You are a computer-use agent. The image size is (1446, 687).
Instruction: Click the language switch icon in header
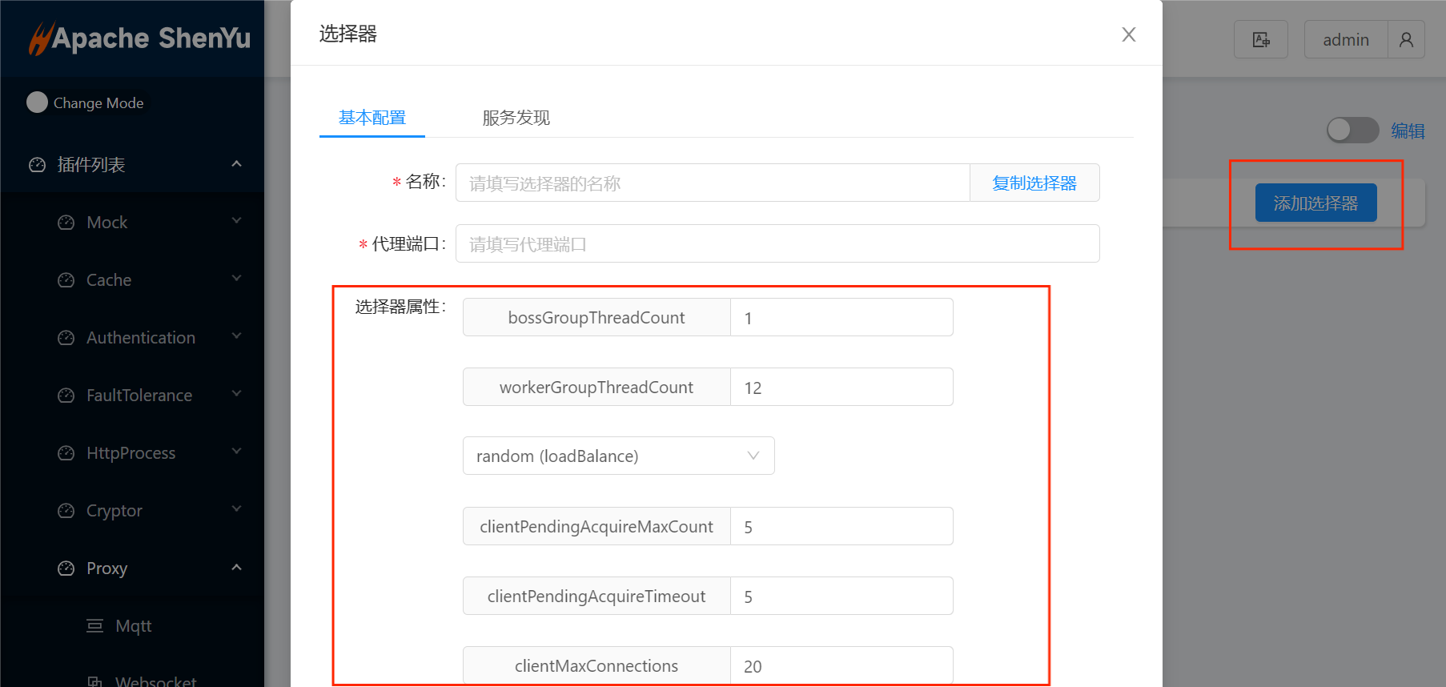click(1260, 40)
